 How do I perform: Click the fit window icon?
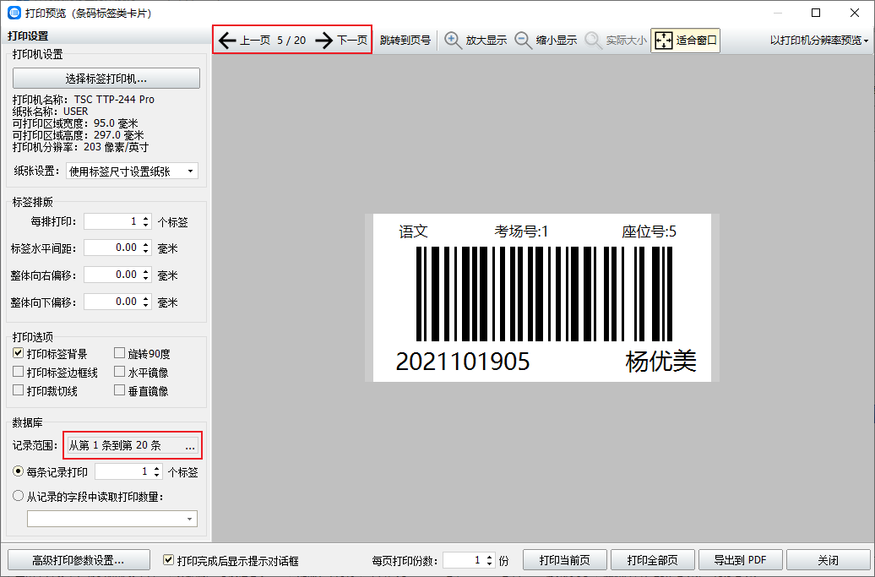[x=664, y=41]
